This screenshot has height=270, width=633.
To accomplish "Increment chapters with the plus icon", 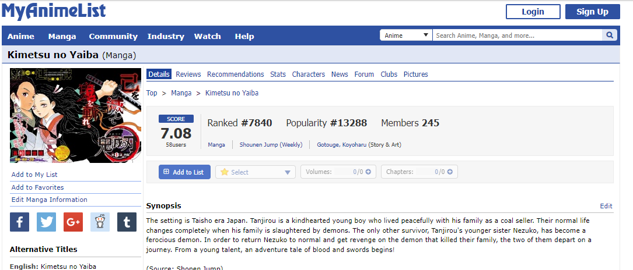I will coord(449,172).
